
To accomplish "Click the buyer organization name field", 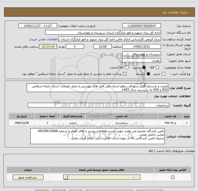I will [x=103, y=33].
